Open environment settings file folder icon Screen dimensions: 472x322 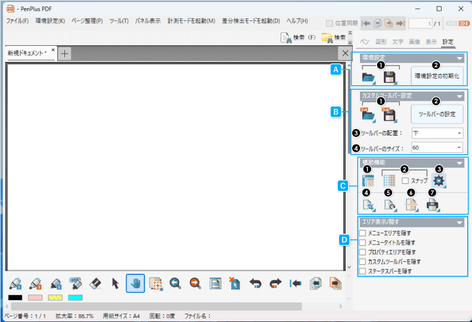tap(368, 77)
